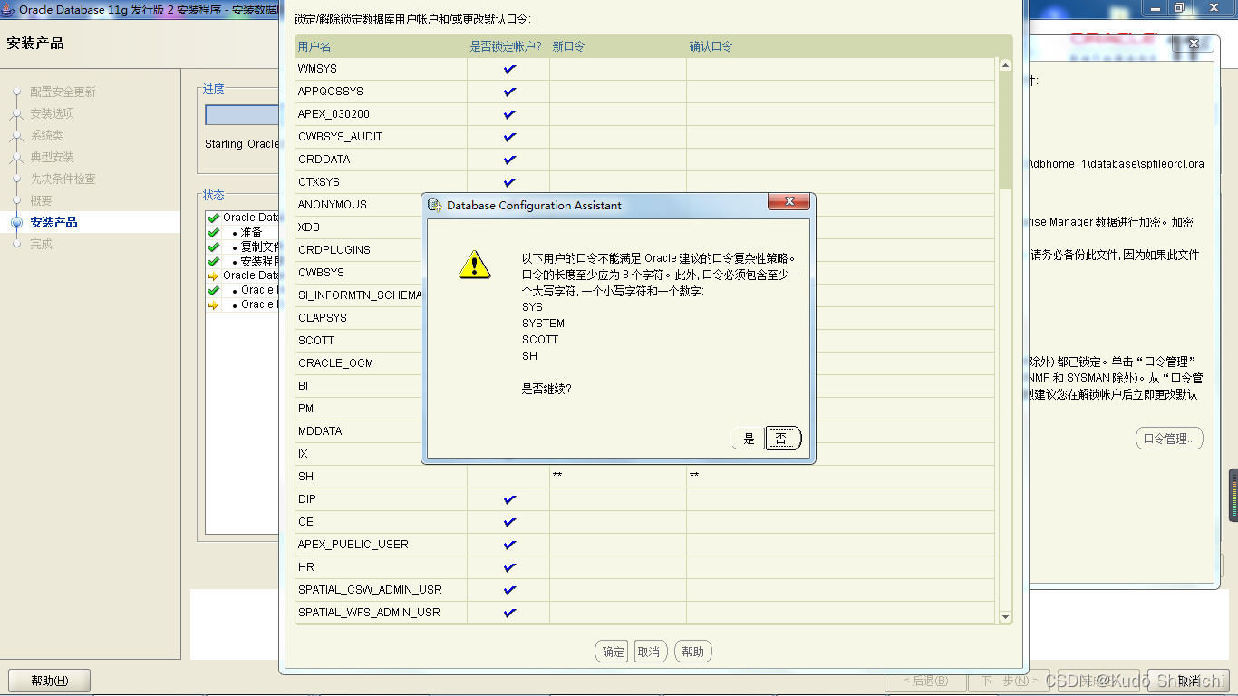Minimize the Oracle installer window

[x=1155, y=7]
